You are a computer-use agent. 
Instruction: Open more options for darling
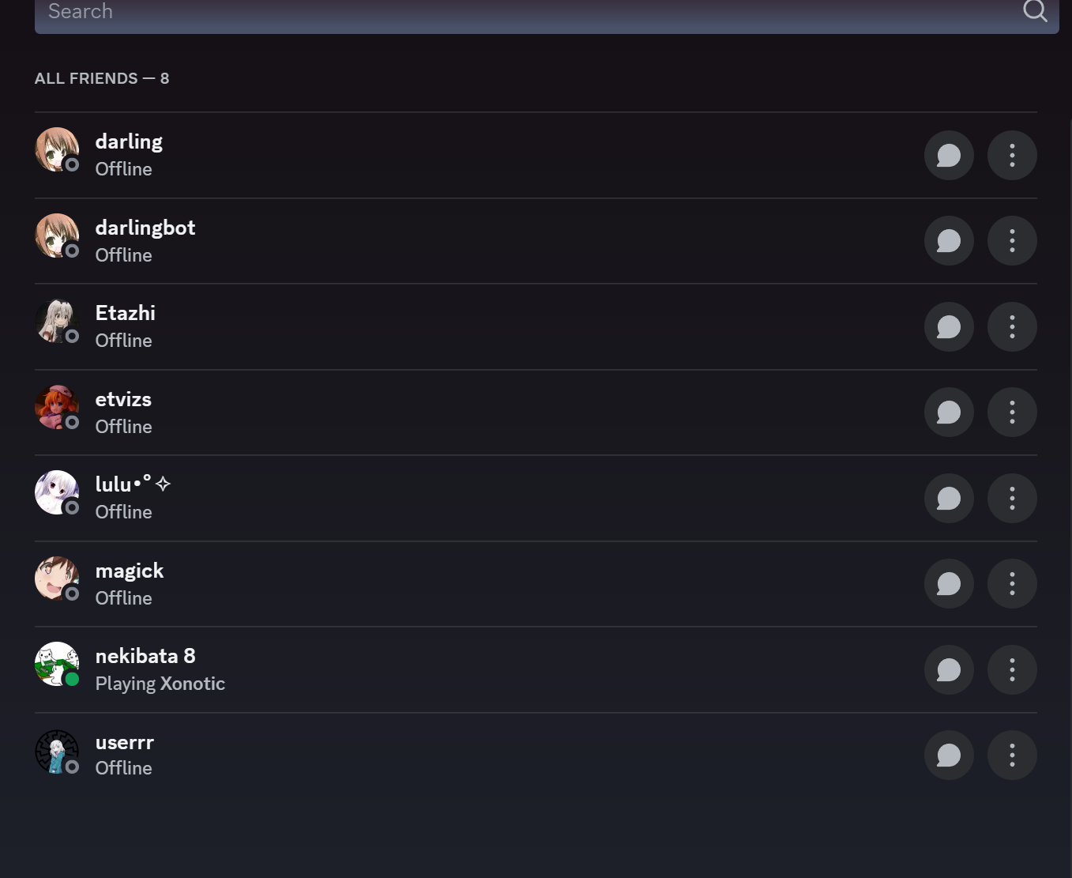point(1012,155)
